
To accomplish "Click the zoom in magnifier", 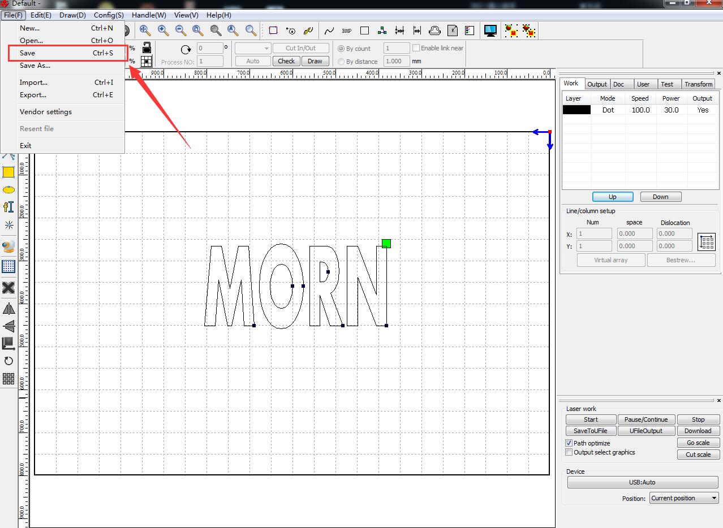I will pyautogui.click(x=163, y=31).
